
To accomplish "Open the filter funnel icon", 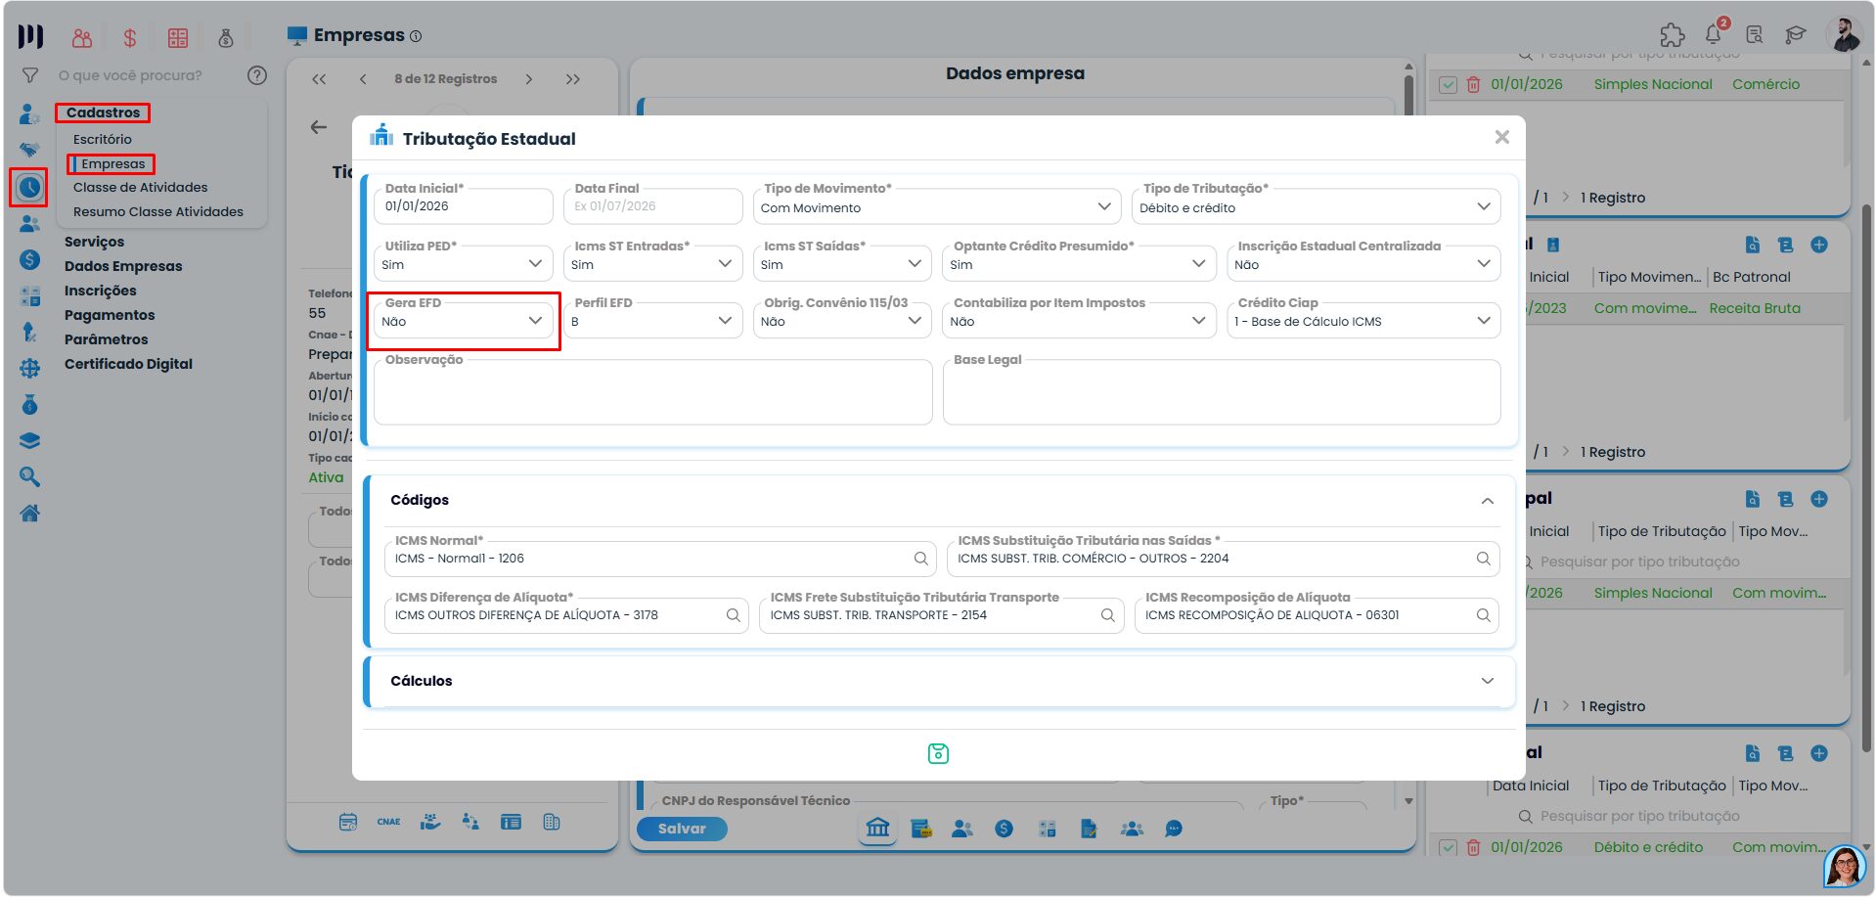I will 30,75.
